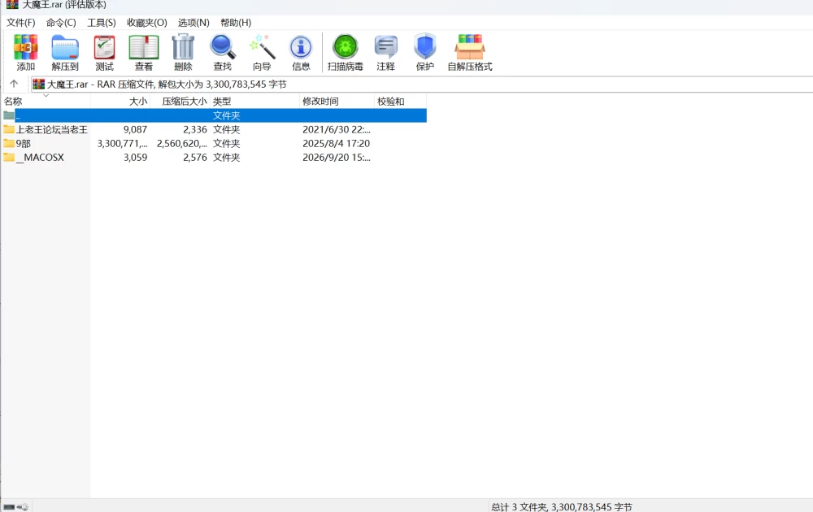Click the 删除 trash can icon
The width and height of the screenshot is (813, 512).
(183, 47)
